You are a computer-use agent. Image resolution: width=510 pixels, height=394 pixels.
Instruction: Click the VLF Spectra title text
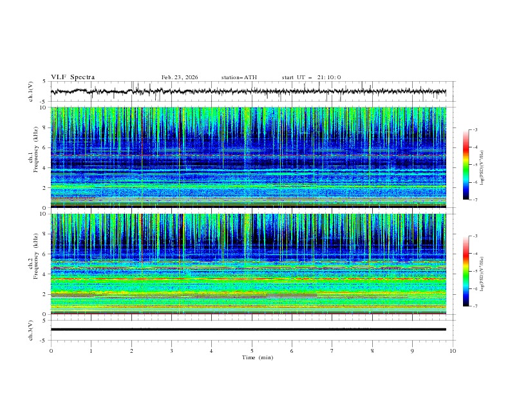(x=73, y=77)
